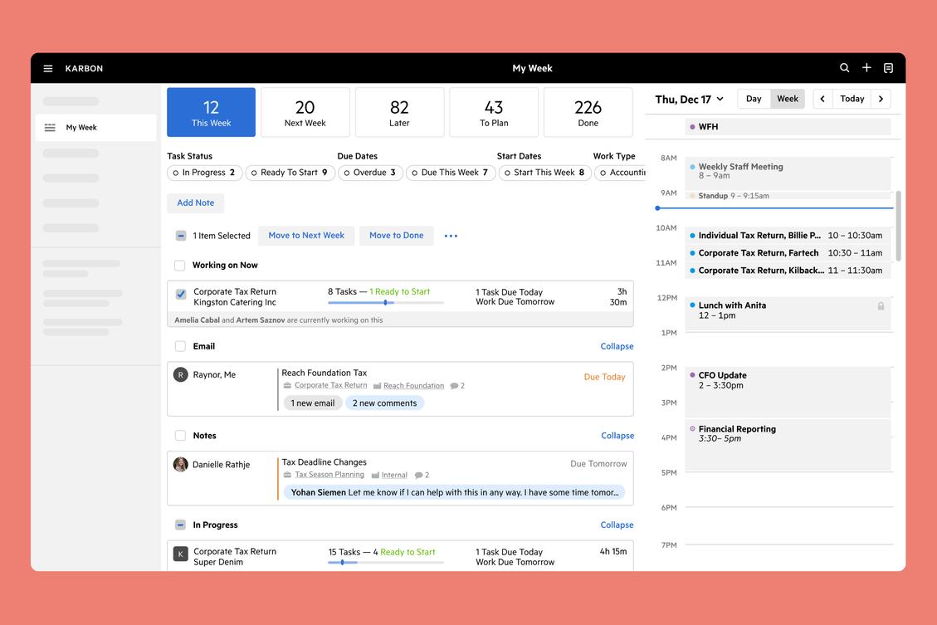Open Individual Tax Return, Billie P event
Viewport: 937px width, 625px height.
click(788, 236)
